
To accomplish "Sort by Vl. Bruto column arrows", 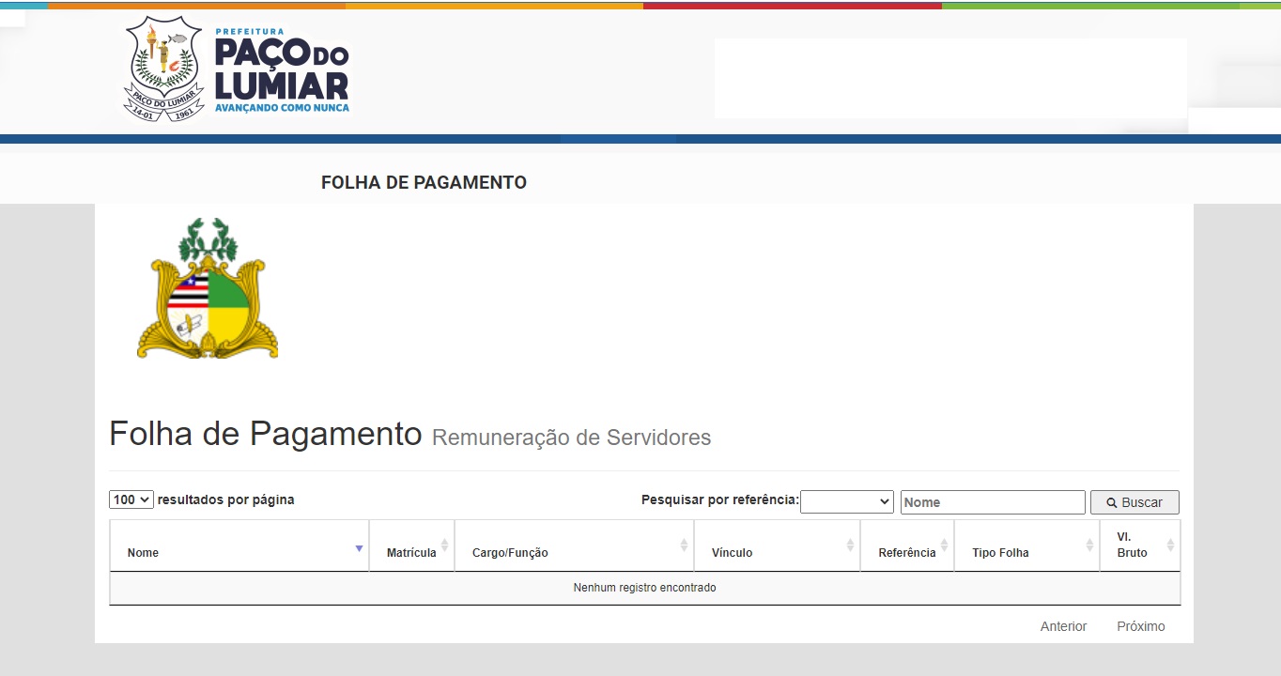I will [1170, 545].
